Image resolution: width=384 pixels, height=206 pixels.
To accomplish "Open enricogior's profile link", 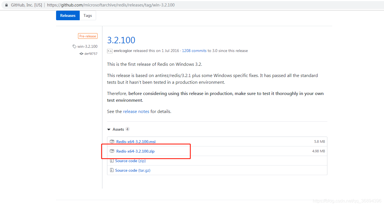I will click(123, 51).
